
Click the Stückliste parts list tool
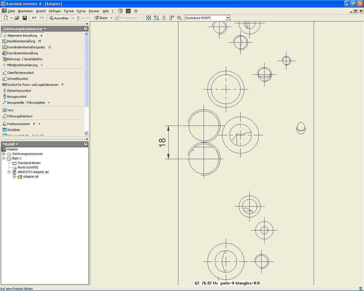pyautogui.click(x=13, y=130)
